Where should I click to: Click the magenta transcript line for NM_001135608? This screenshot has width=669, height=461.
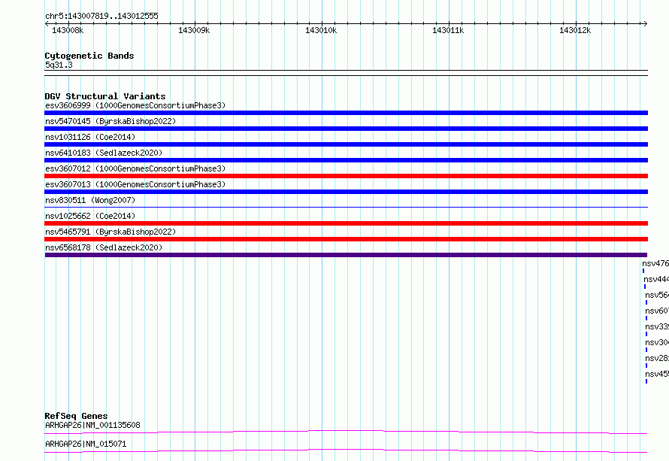[346, 432]
